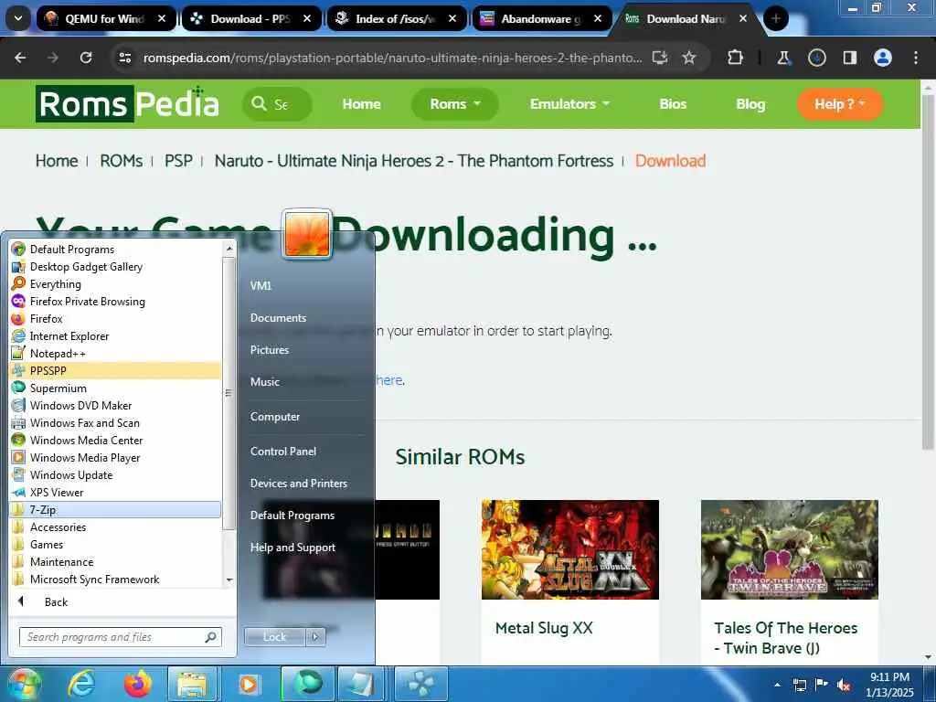The image size is (936, 702).
Task: Open Firefox Private Browsing entry
Action: click(x=115, y=302)
